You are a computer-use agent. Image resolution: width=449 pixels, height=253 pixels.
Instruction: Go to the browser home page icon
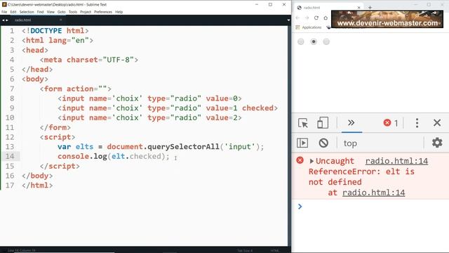pos(326,18)
